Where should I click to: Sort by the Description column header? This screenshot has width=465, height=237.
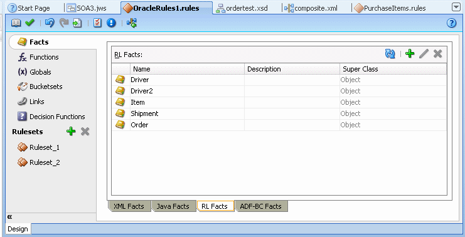(x=292, y=69)
